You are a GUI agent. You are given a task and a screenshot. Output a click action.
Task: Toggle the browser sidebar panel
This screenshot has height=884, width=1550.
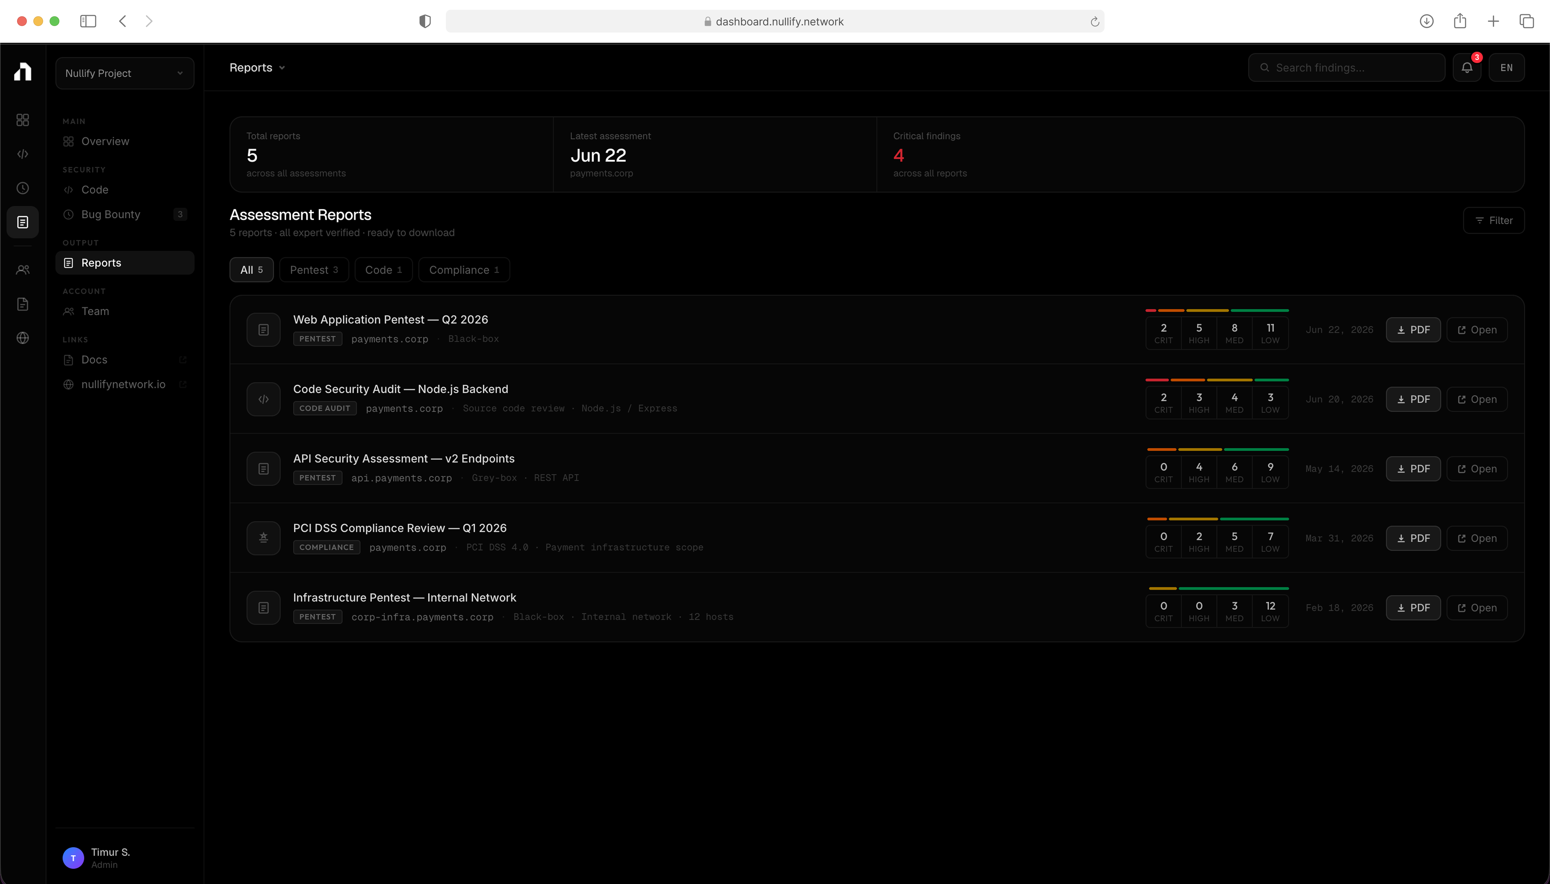click(88, 21)
